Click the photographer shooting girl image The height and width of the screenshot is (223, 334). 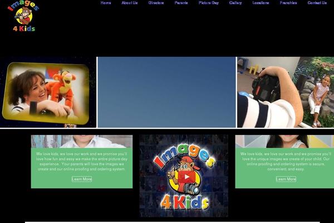pos(286,92)
